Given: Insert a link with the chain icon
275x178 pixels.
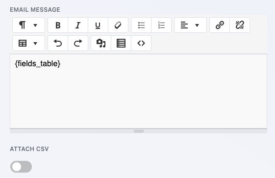Looking at the screenshot, I should coord(220,25).
